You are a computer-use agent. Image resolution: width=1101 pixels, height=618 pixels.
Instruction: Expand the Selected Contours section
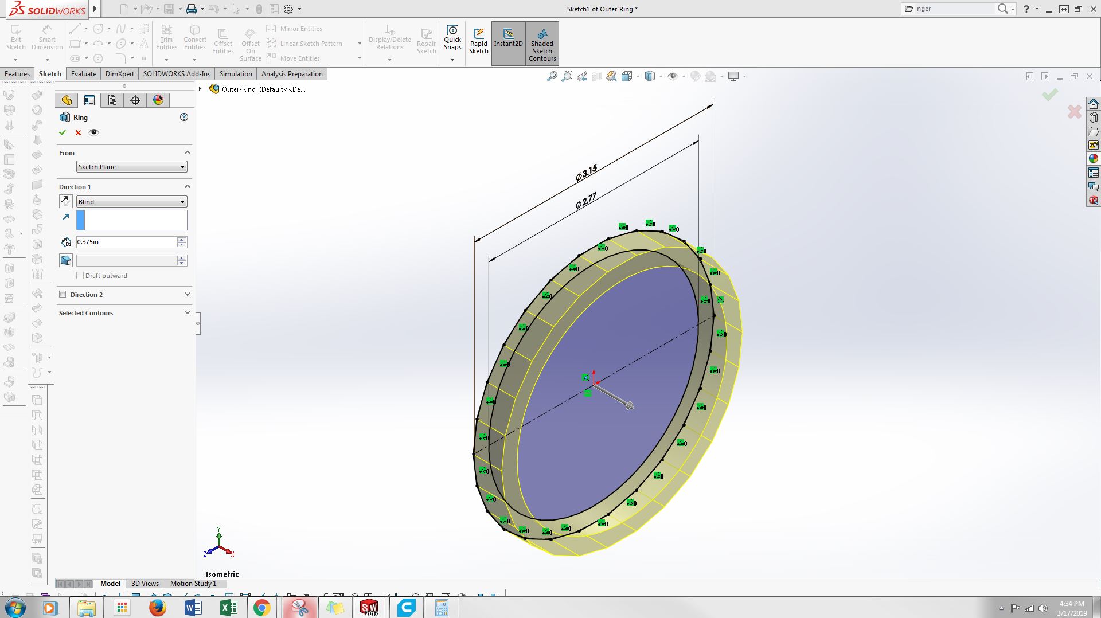click(x=187, y=313)
